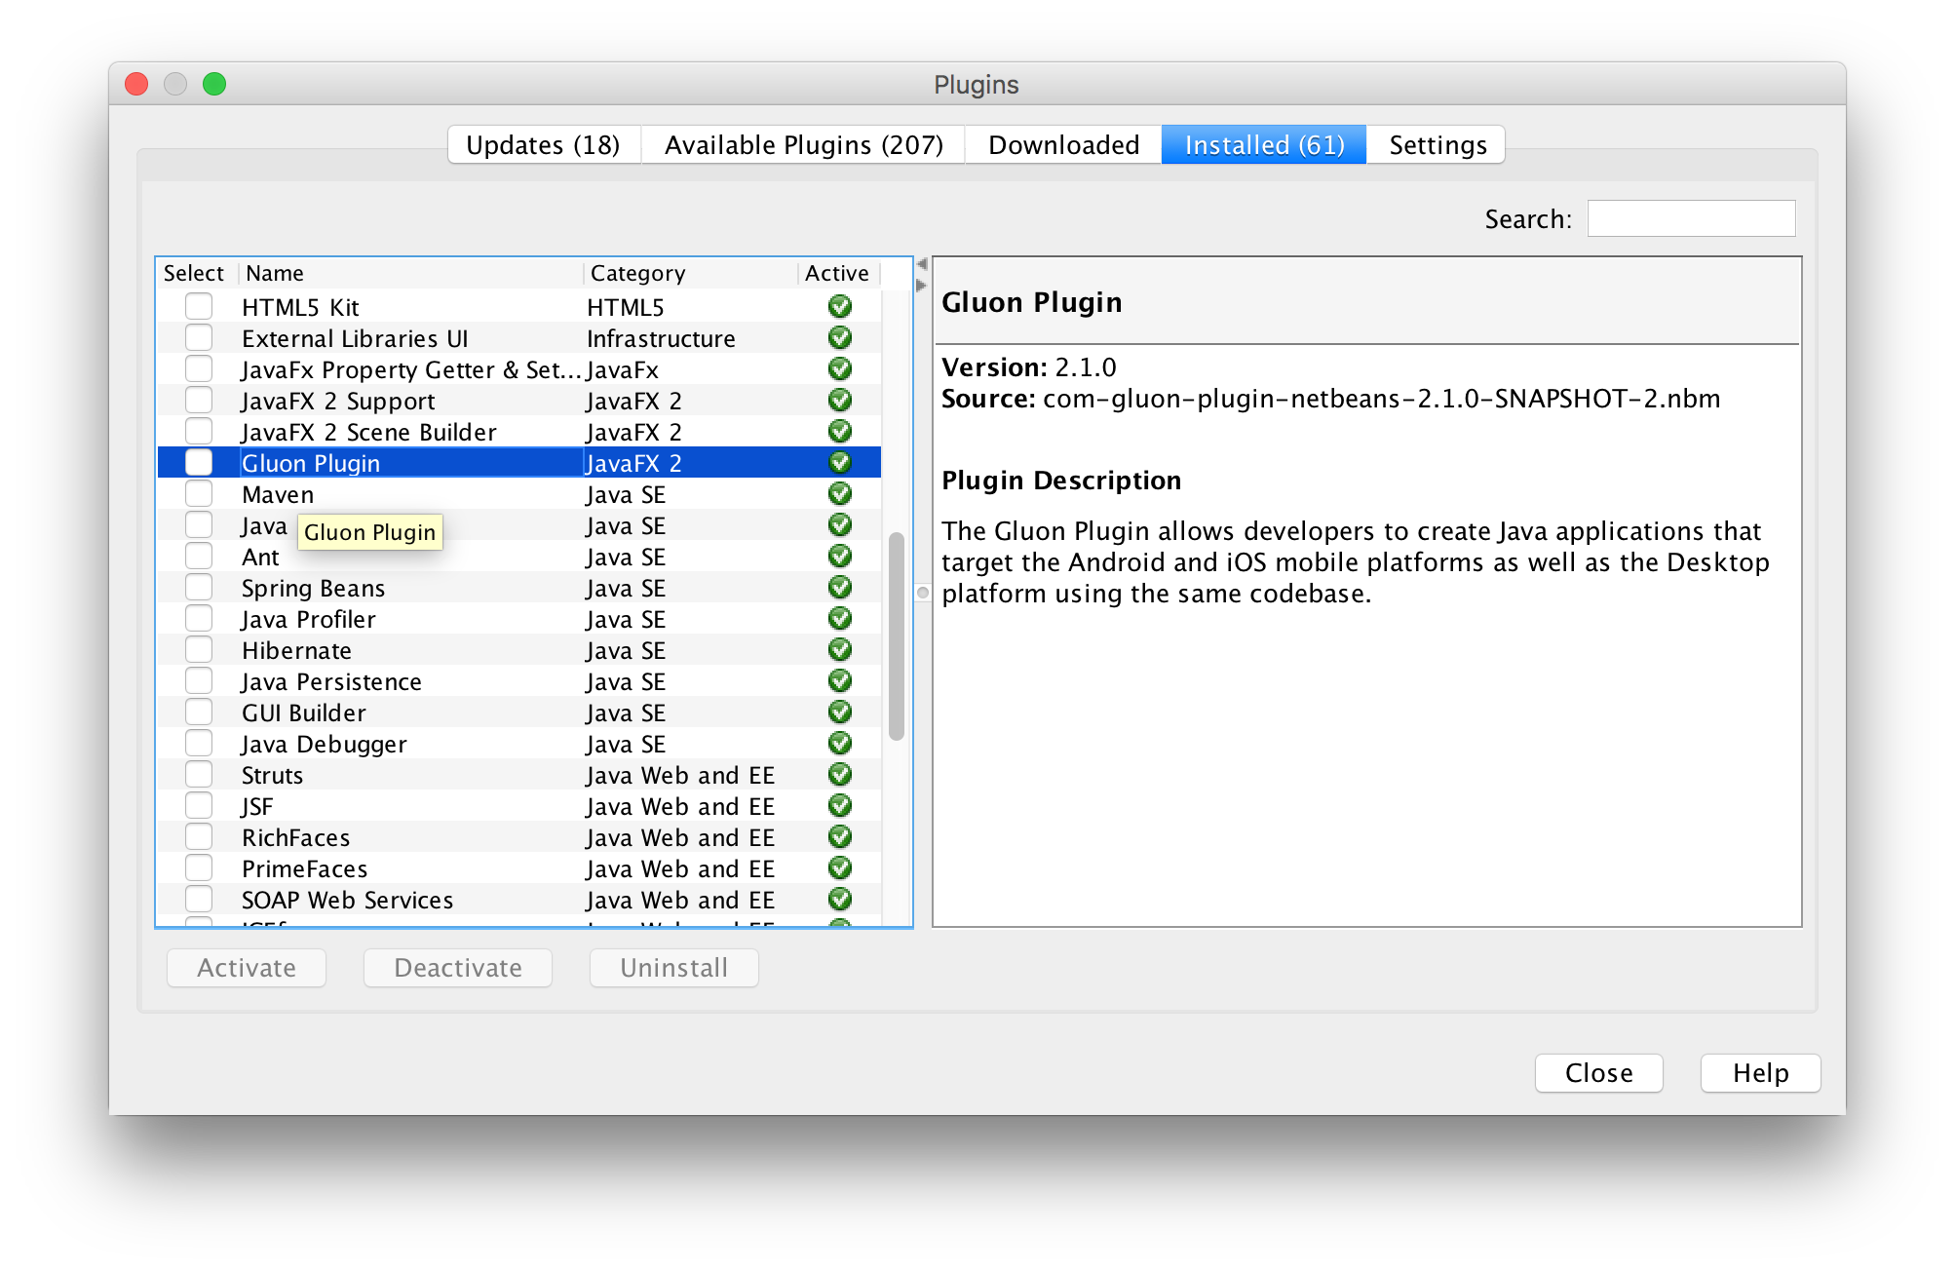The height and width of the screenshot is (1271, 1955).
Task: Select the SOAP Web Services plugin row
Action: [x=519, y=900]
